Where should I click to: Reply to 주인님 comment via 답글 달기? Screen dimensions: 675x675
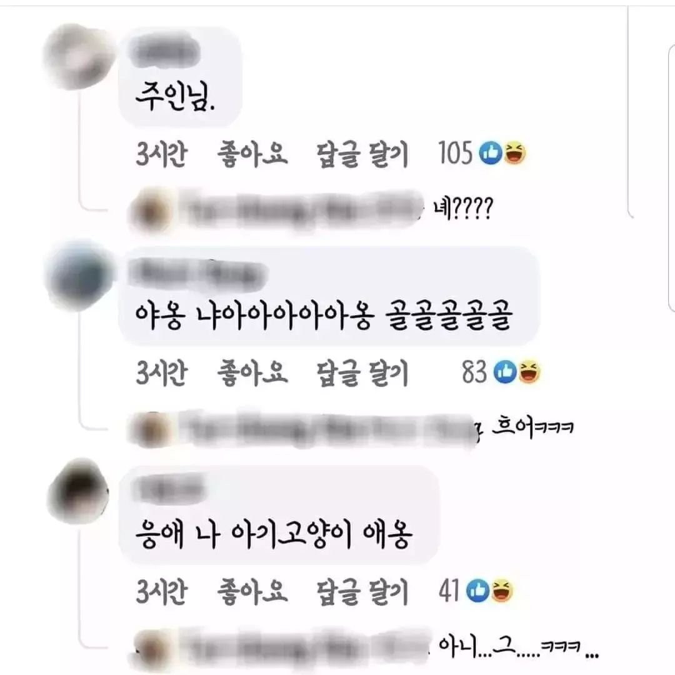tap(362, 154)
